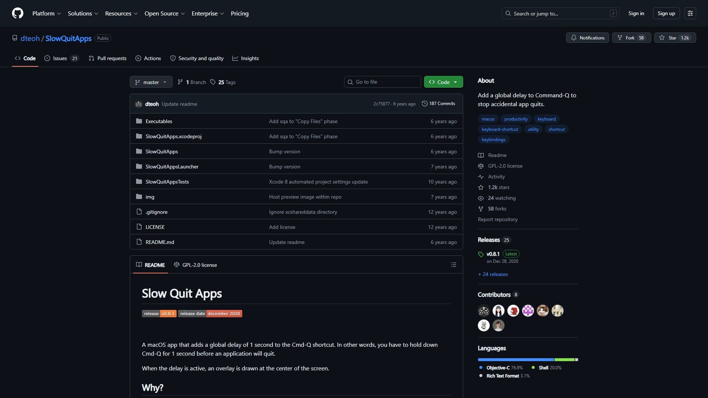The image size is (708, 398).
Task: Click the Sign in link
Action: click(x=636, y=13)
